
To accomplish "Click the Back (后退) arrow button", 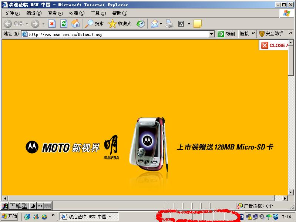I will [8, 24].
